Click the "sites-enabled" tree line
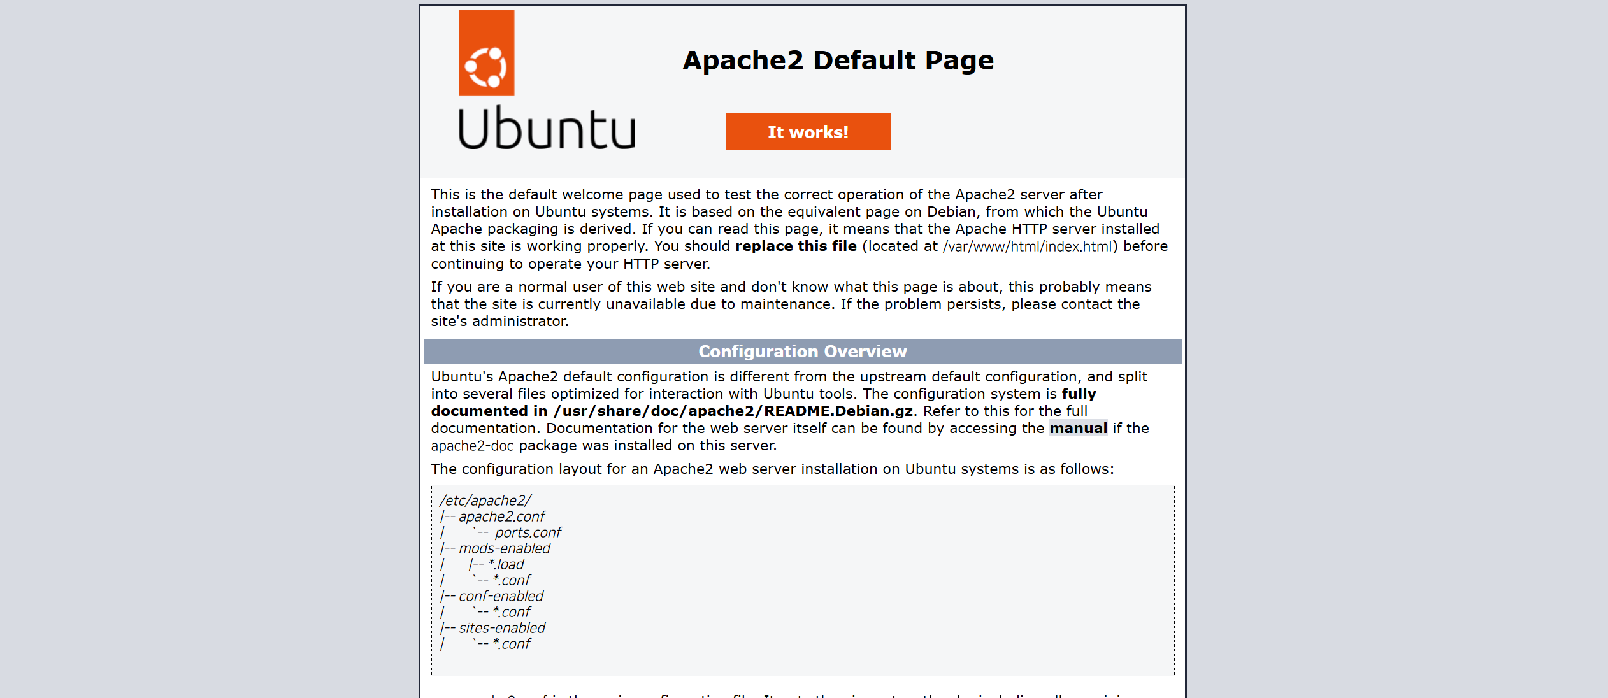 pyautogui.click(x=502, y=628)
